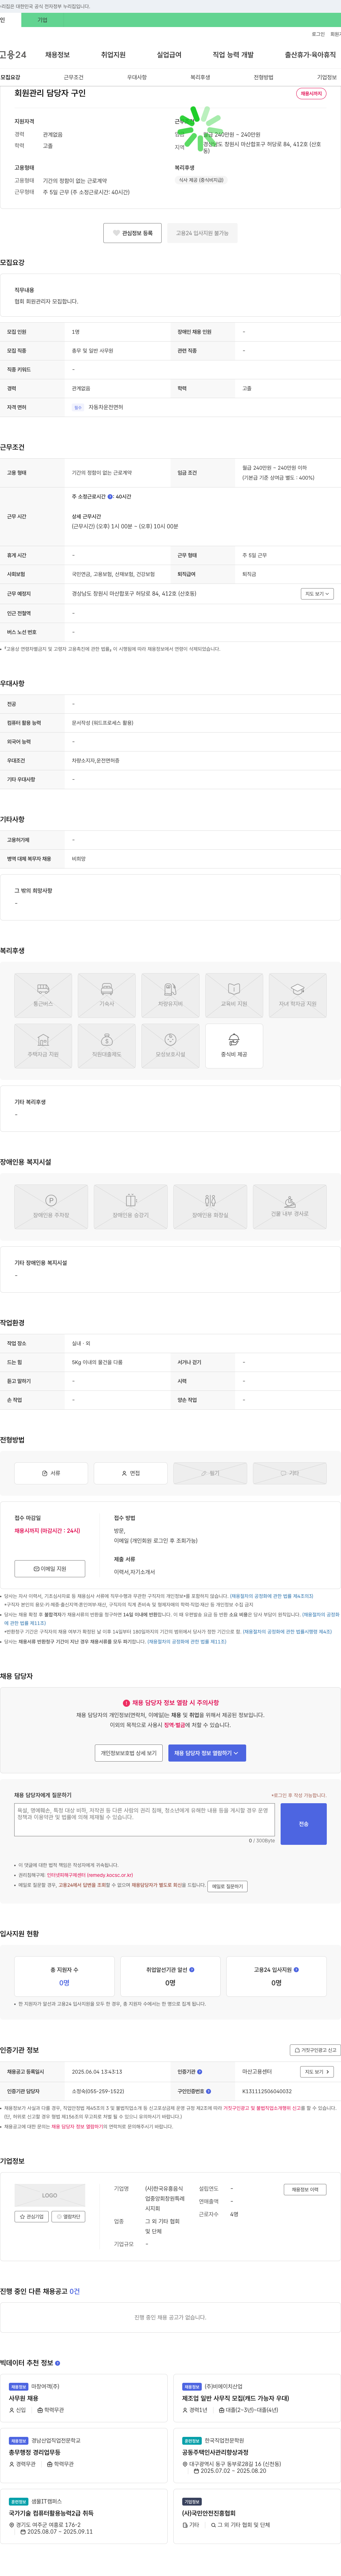The width and height of the screenshot is (341, 2576).
Task: Jump to the 복리후생 section tab
Action: point(200,77)
